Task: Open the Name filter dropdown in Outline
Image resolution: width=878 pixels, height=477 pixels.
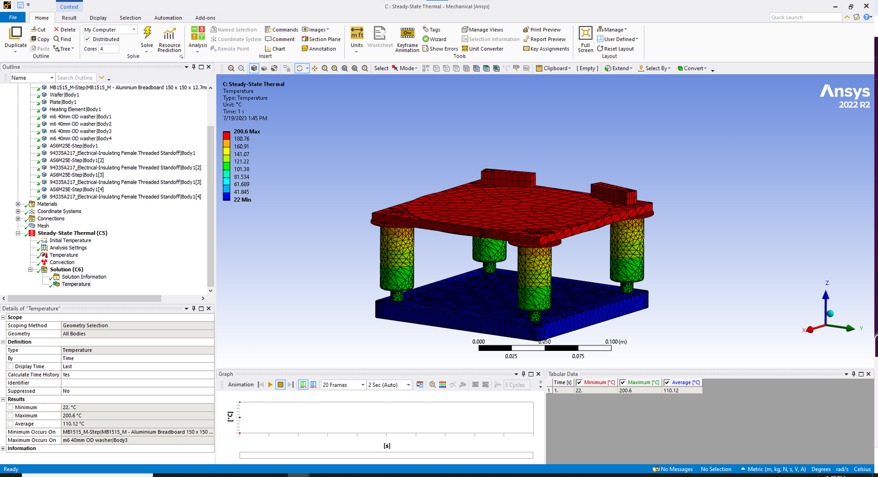Action: pos(32,78)
